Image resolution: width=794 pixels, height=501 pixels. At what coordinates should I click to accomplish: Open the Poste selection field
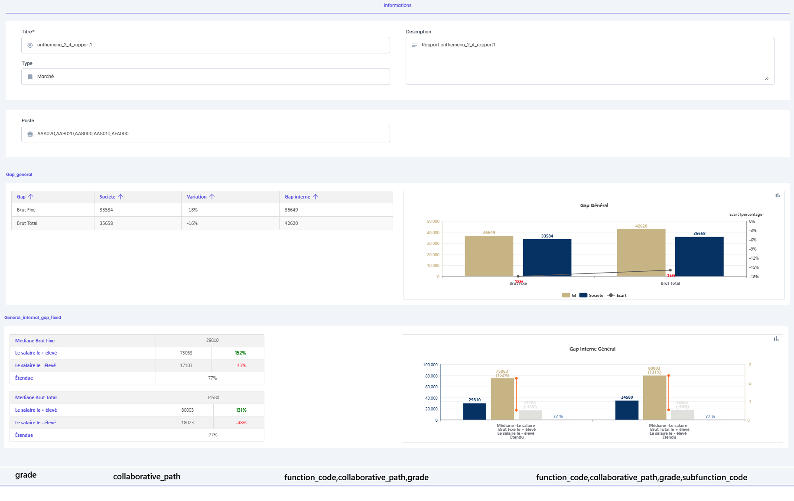coord(205,134)
